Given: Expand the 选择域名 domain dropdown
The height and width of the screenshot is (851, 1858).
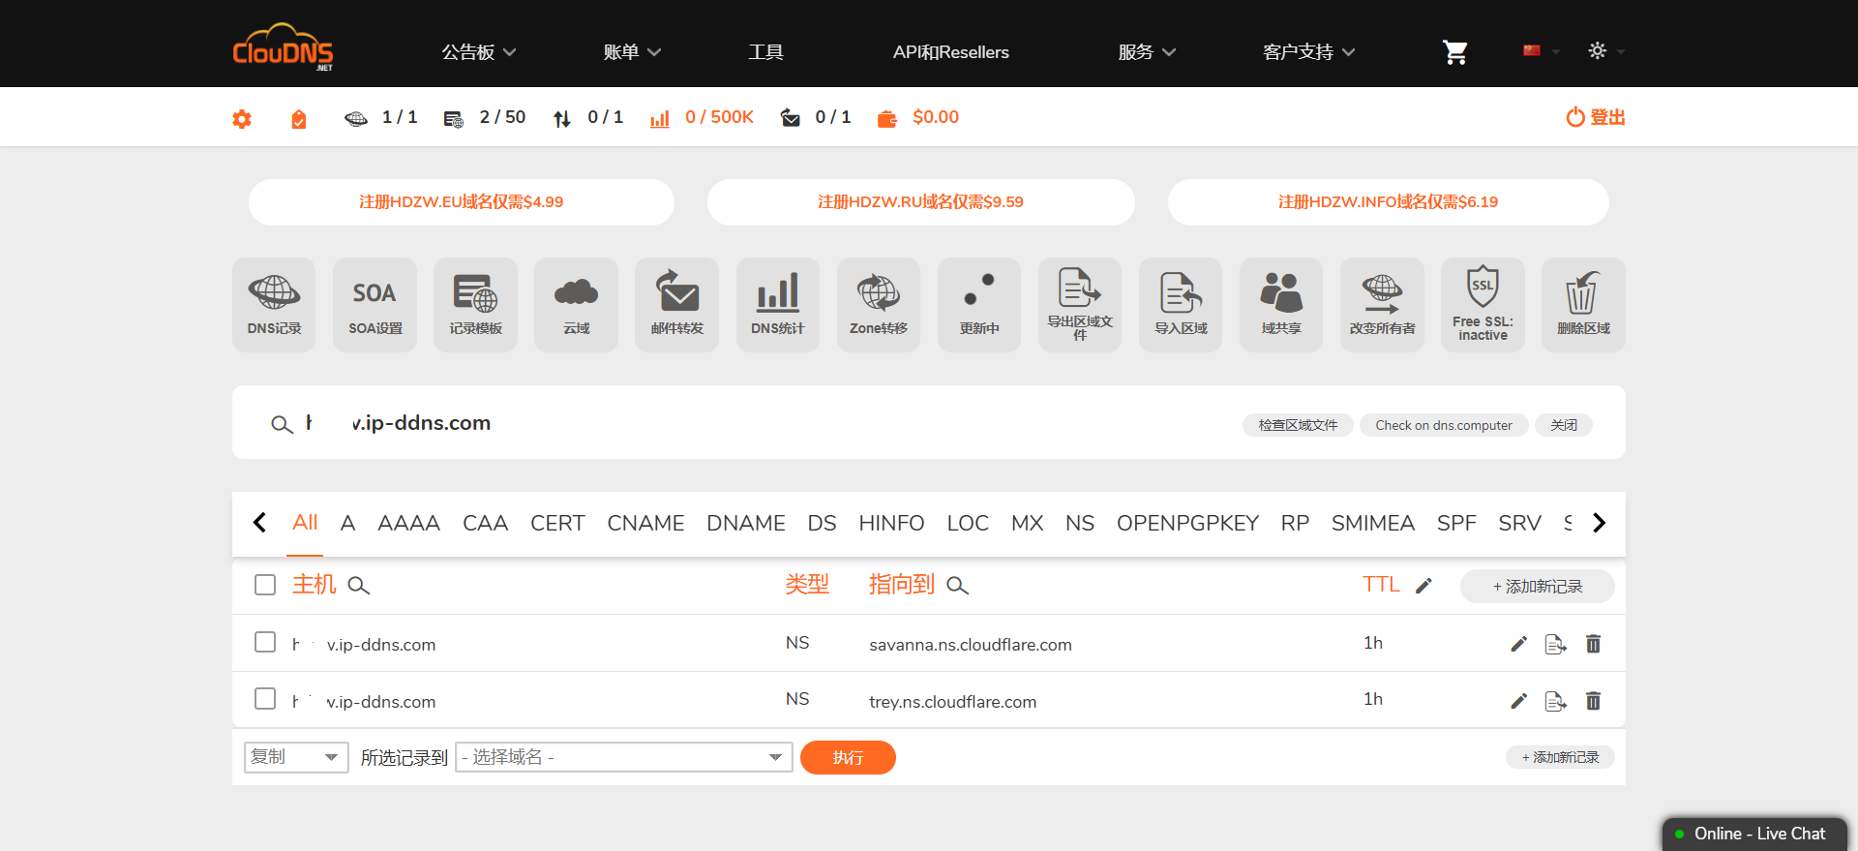Looking at the screenshot, I should (x=623, y=757).
